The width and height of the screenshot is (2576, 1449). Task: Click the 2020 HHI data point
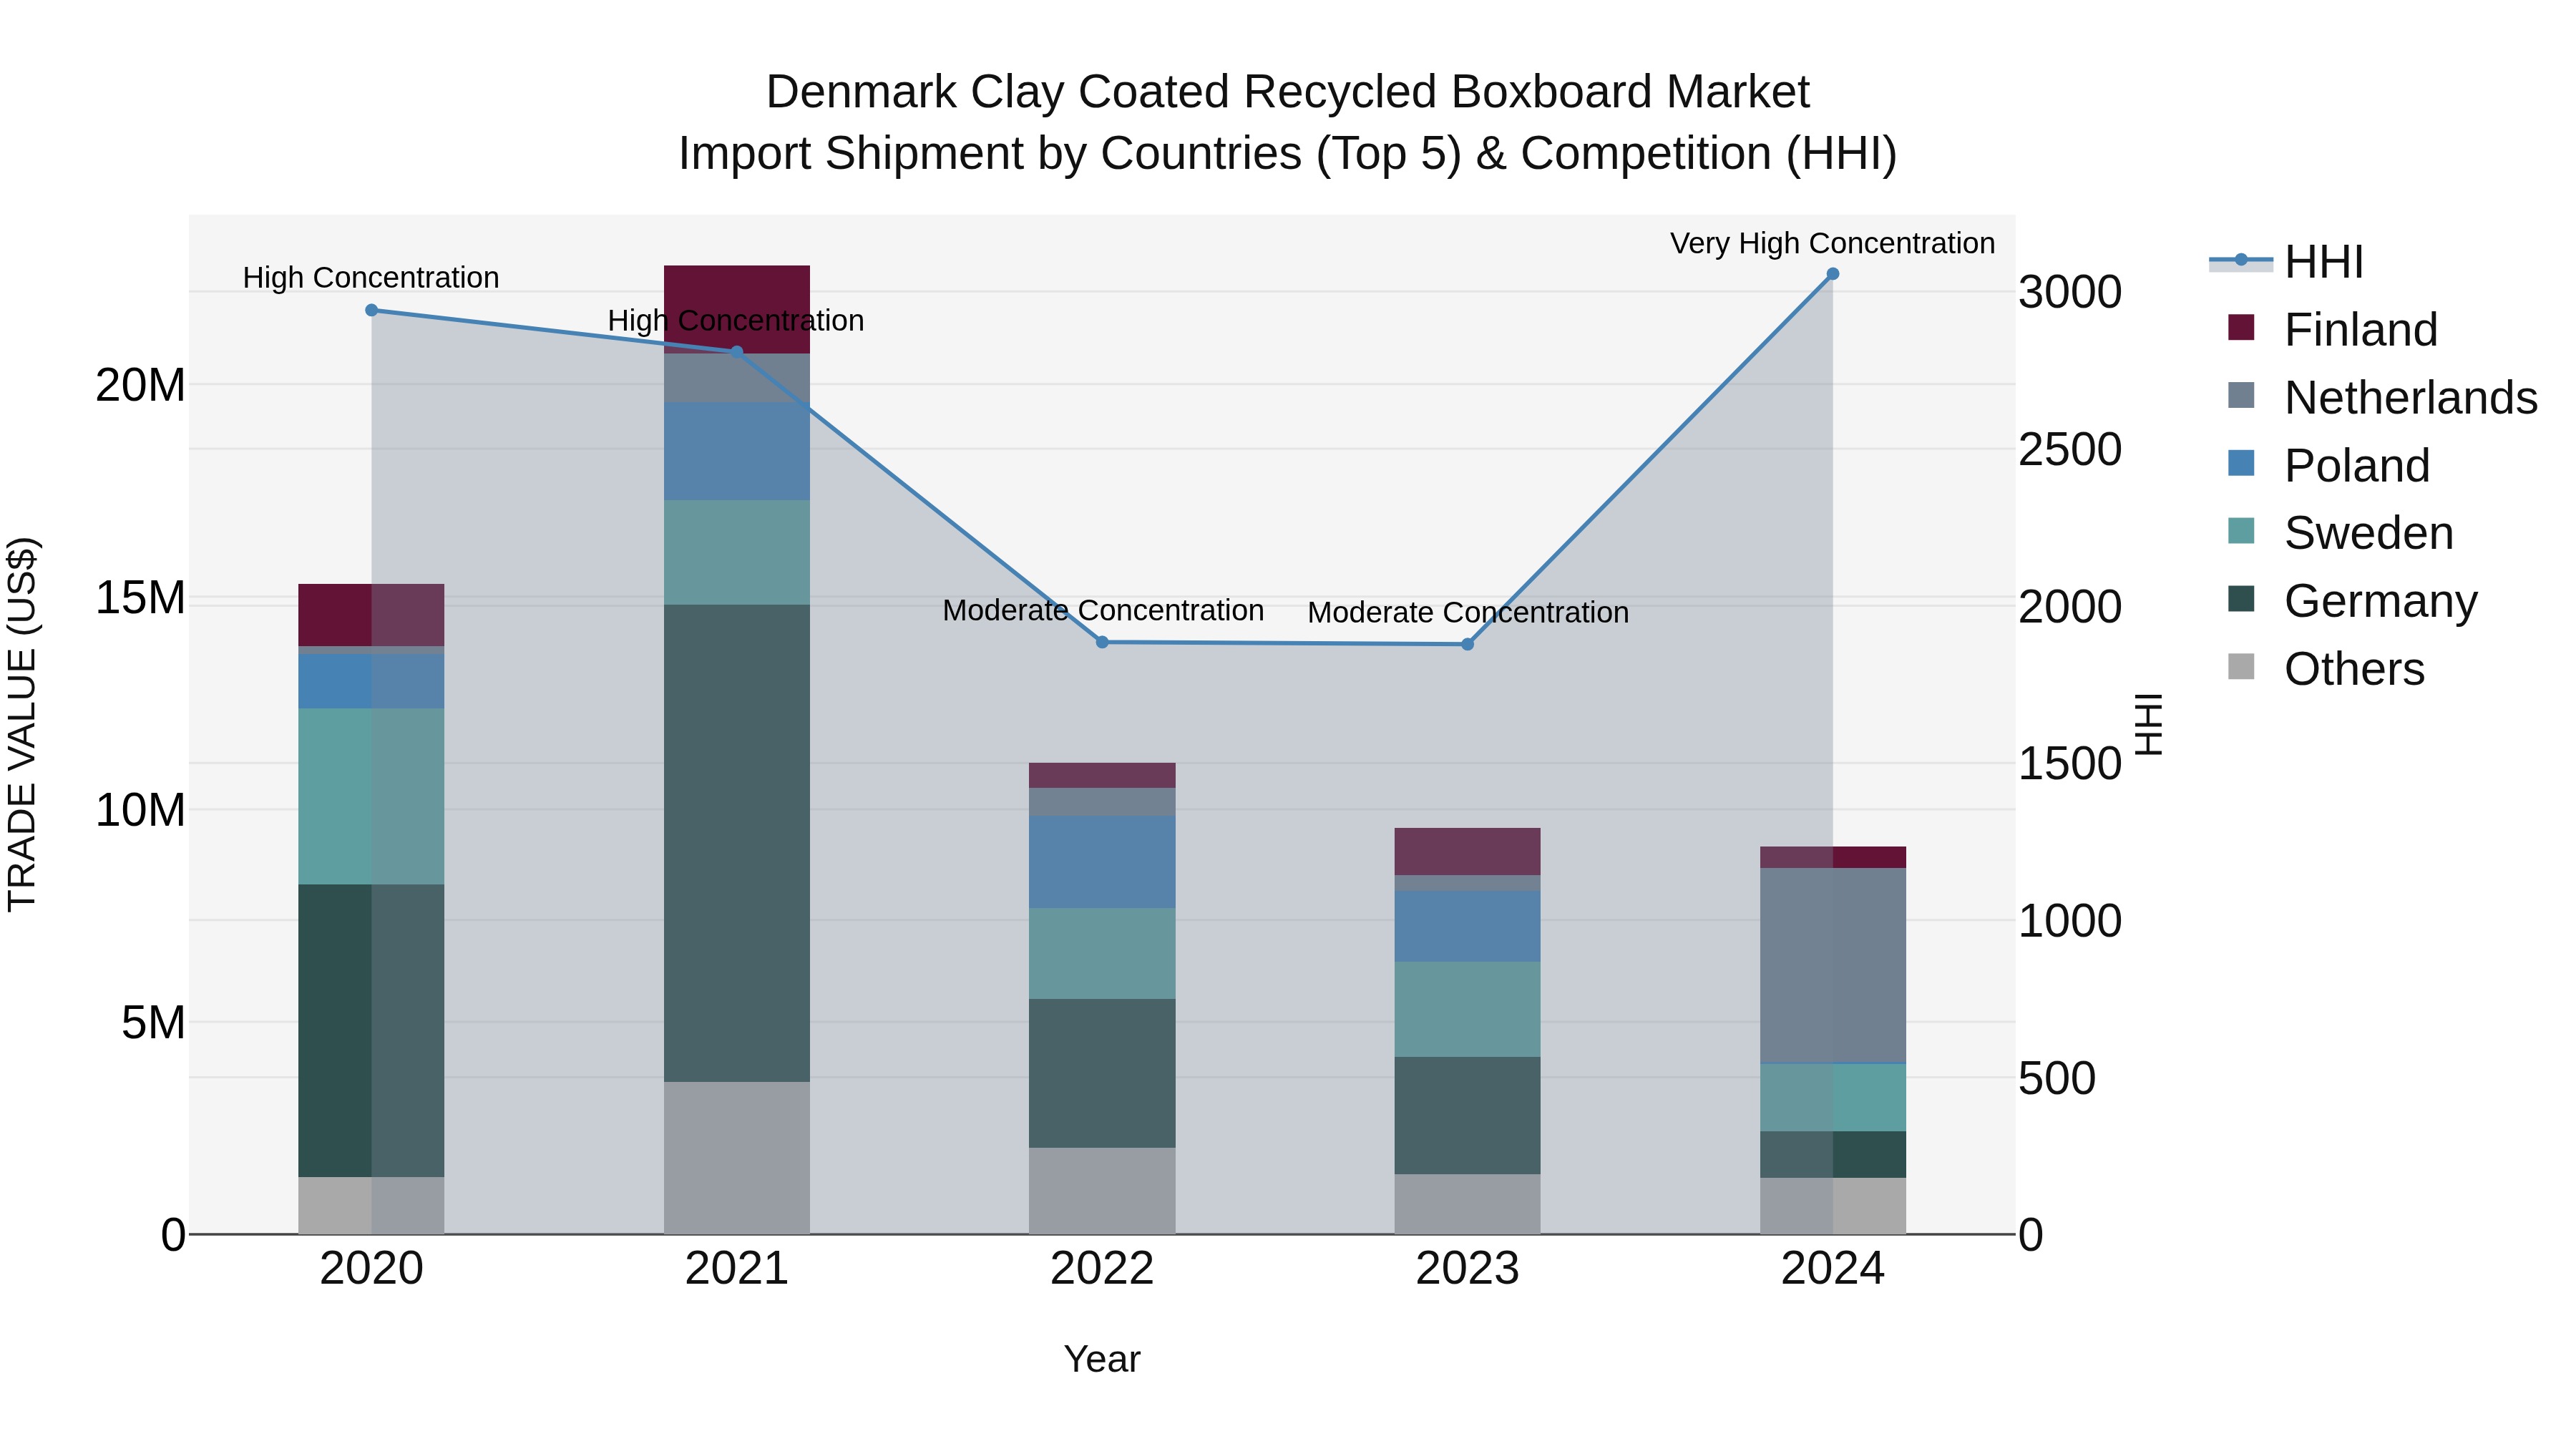[x=372, y=310]
